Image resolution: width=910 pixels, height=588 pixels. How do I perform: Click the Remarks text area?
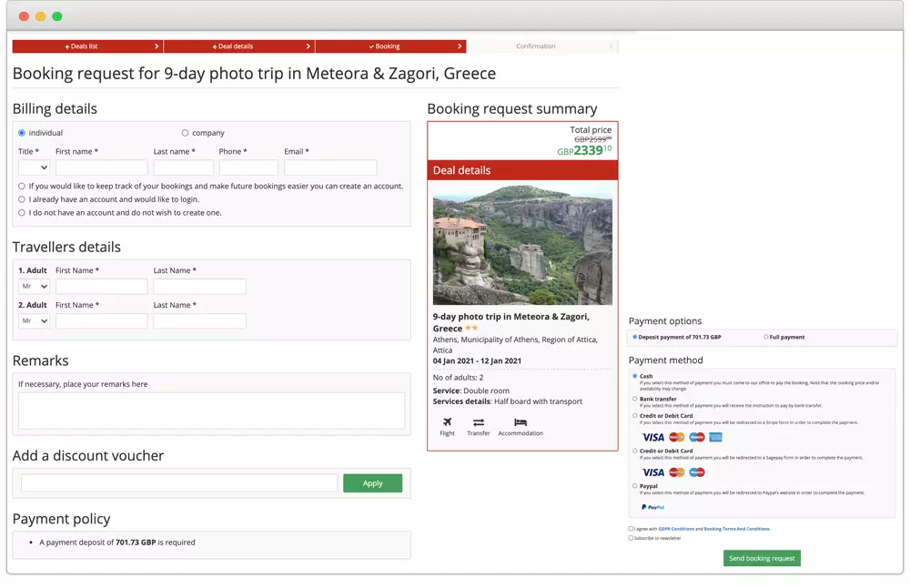(211, 411)
